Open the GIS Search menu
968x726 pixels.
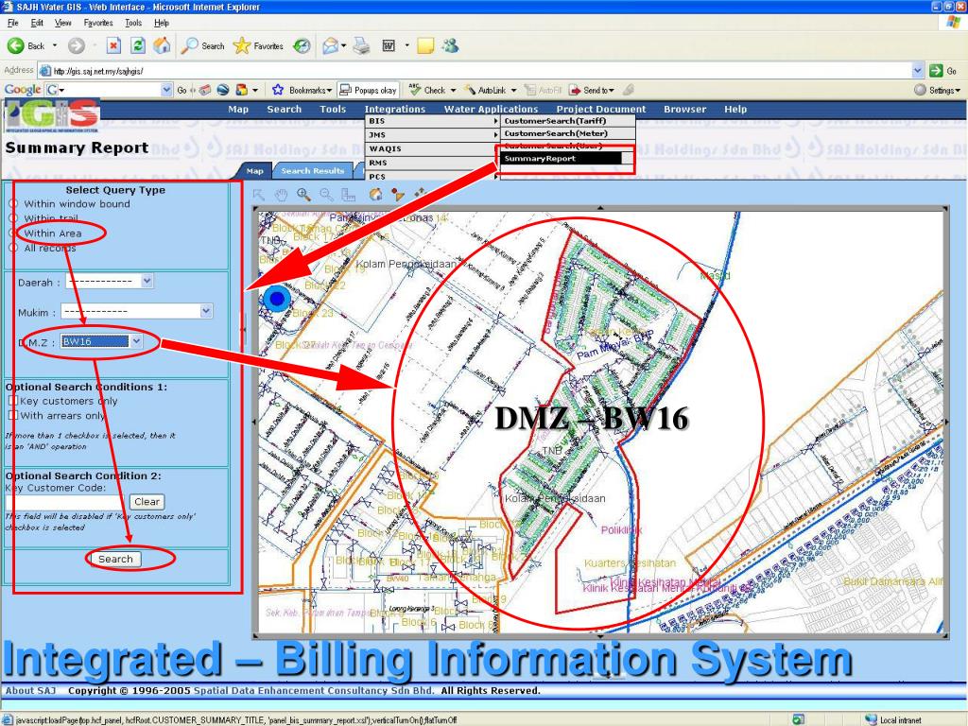[284, 110]
